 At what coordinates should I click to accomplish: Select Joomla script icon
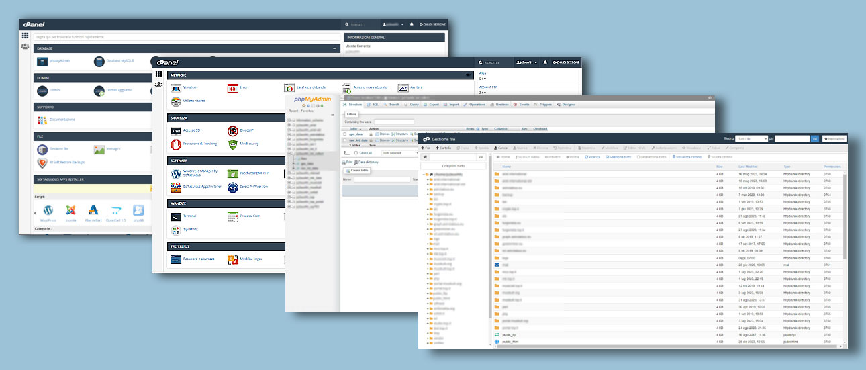[x=70, y=210]
